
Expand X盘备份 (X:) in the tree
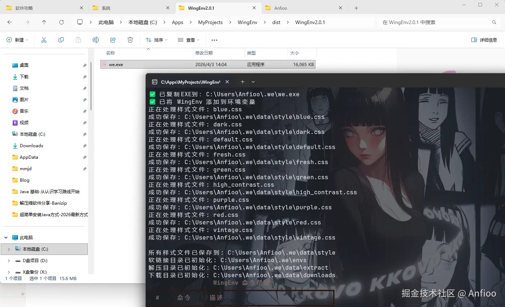[9, 272]
